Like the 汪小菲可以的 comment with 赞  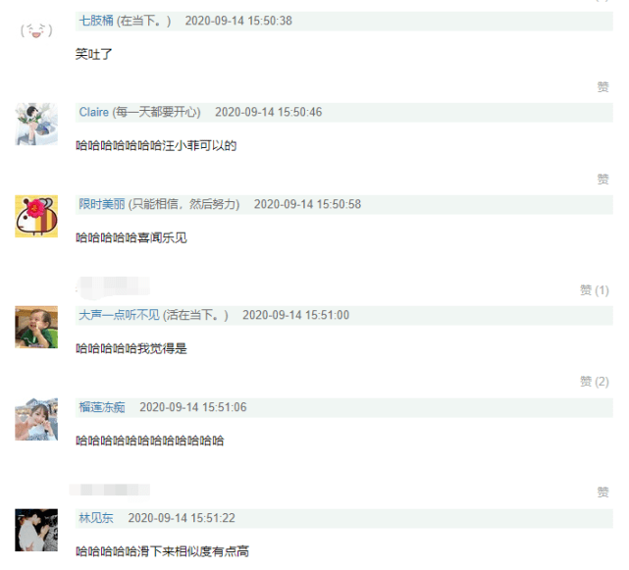(x=603, y=180)
